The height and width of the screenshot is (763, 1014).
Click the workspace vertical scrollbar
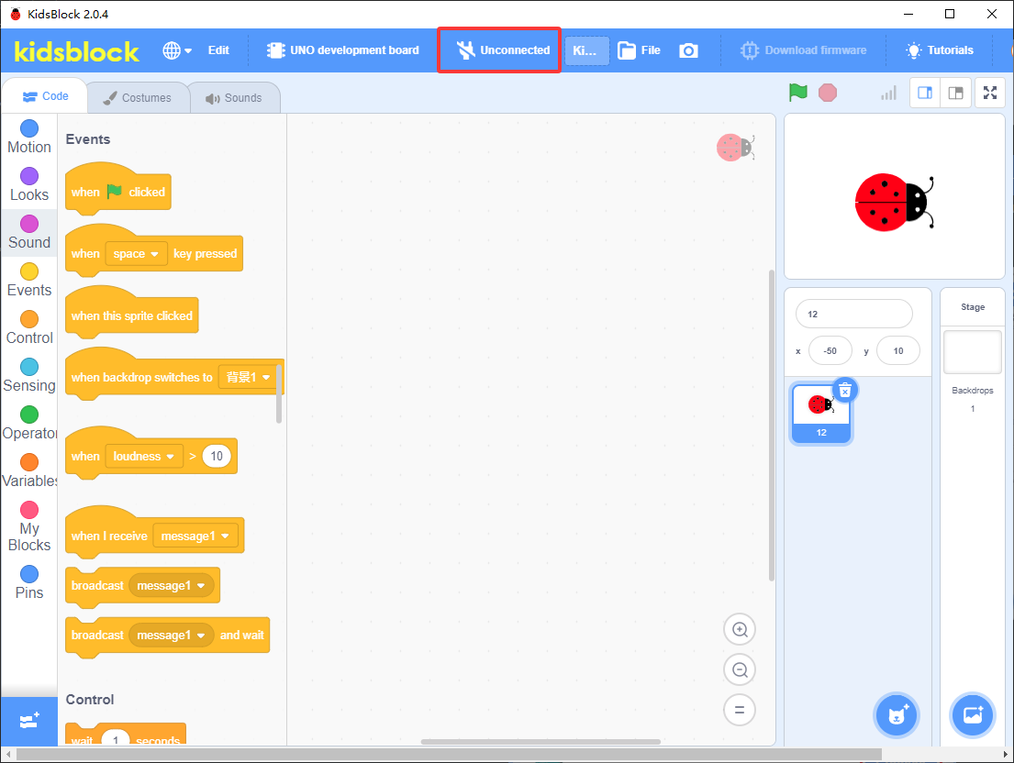pos(771,426)
